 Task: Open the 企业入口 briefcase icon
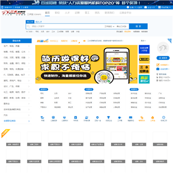(146, 7)
